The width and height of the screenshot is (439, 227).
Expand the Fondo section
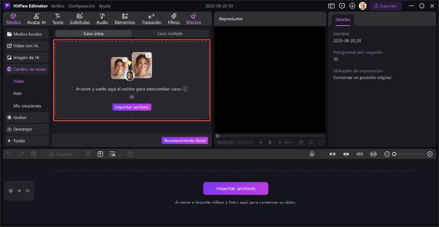click(x=27, y=141)
